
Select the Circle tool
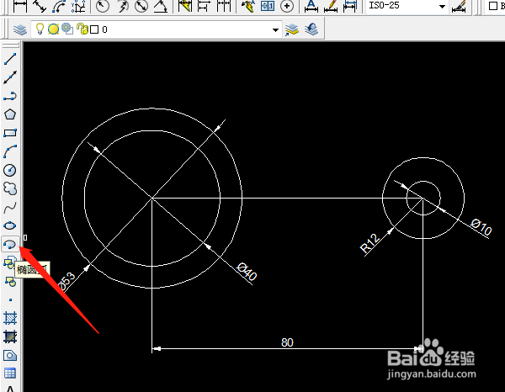pos(10,170)
